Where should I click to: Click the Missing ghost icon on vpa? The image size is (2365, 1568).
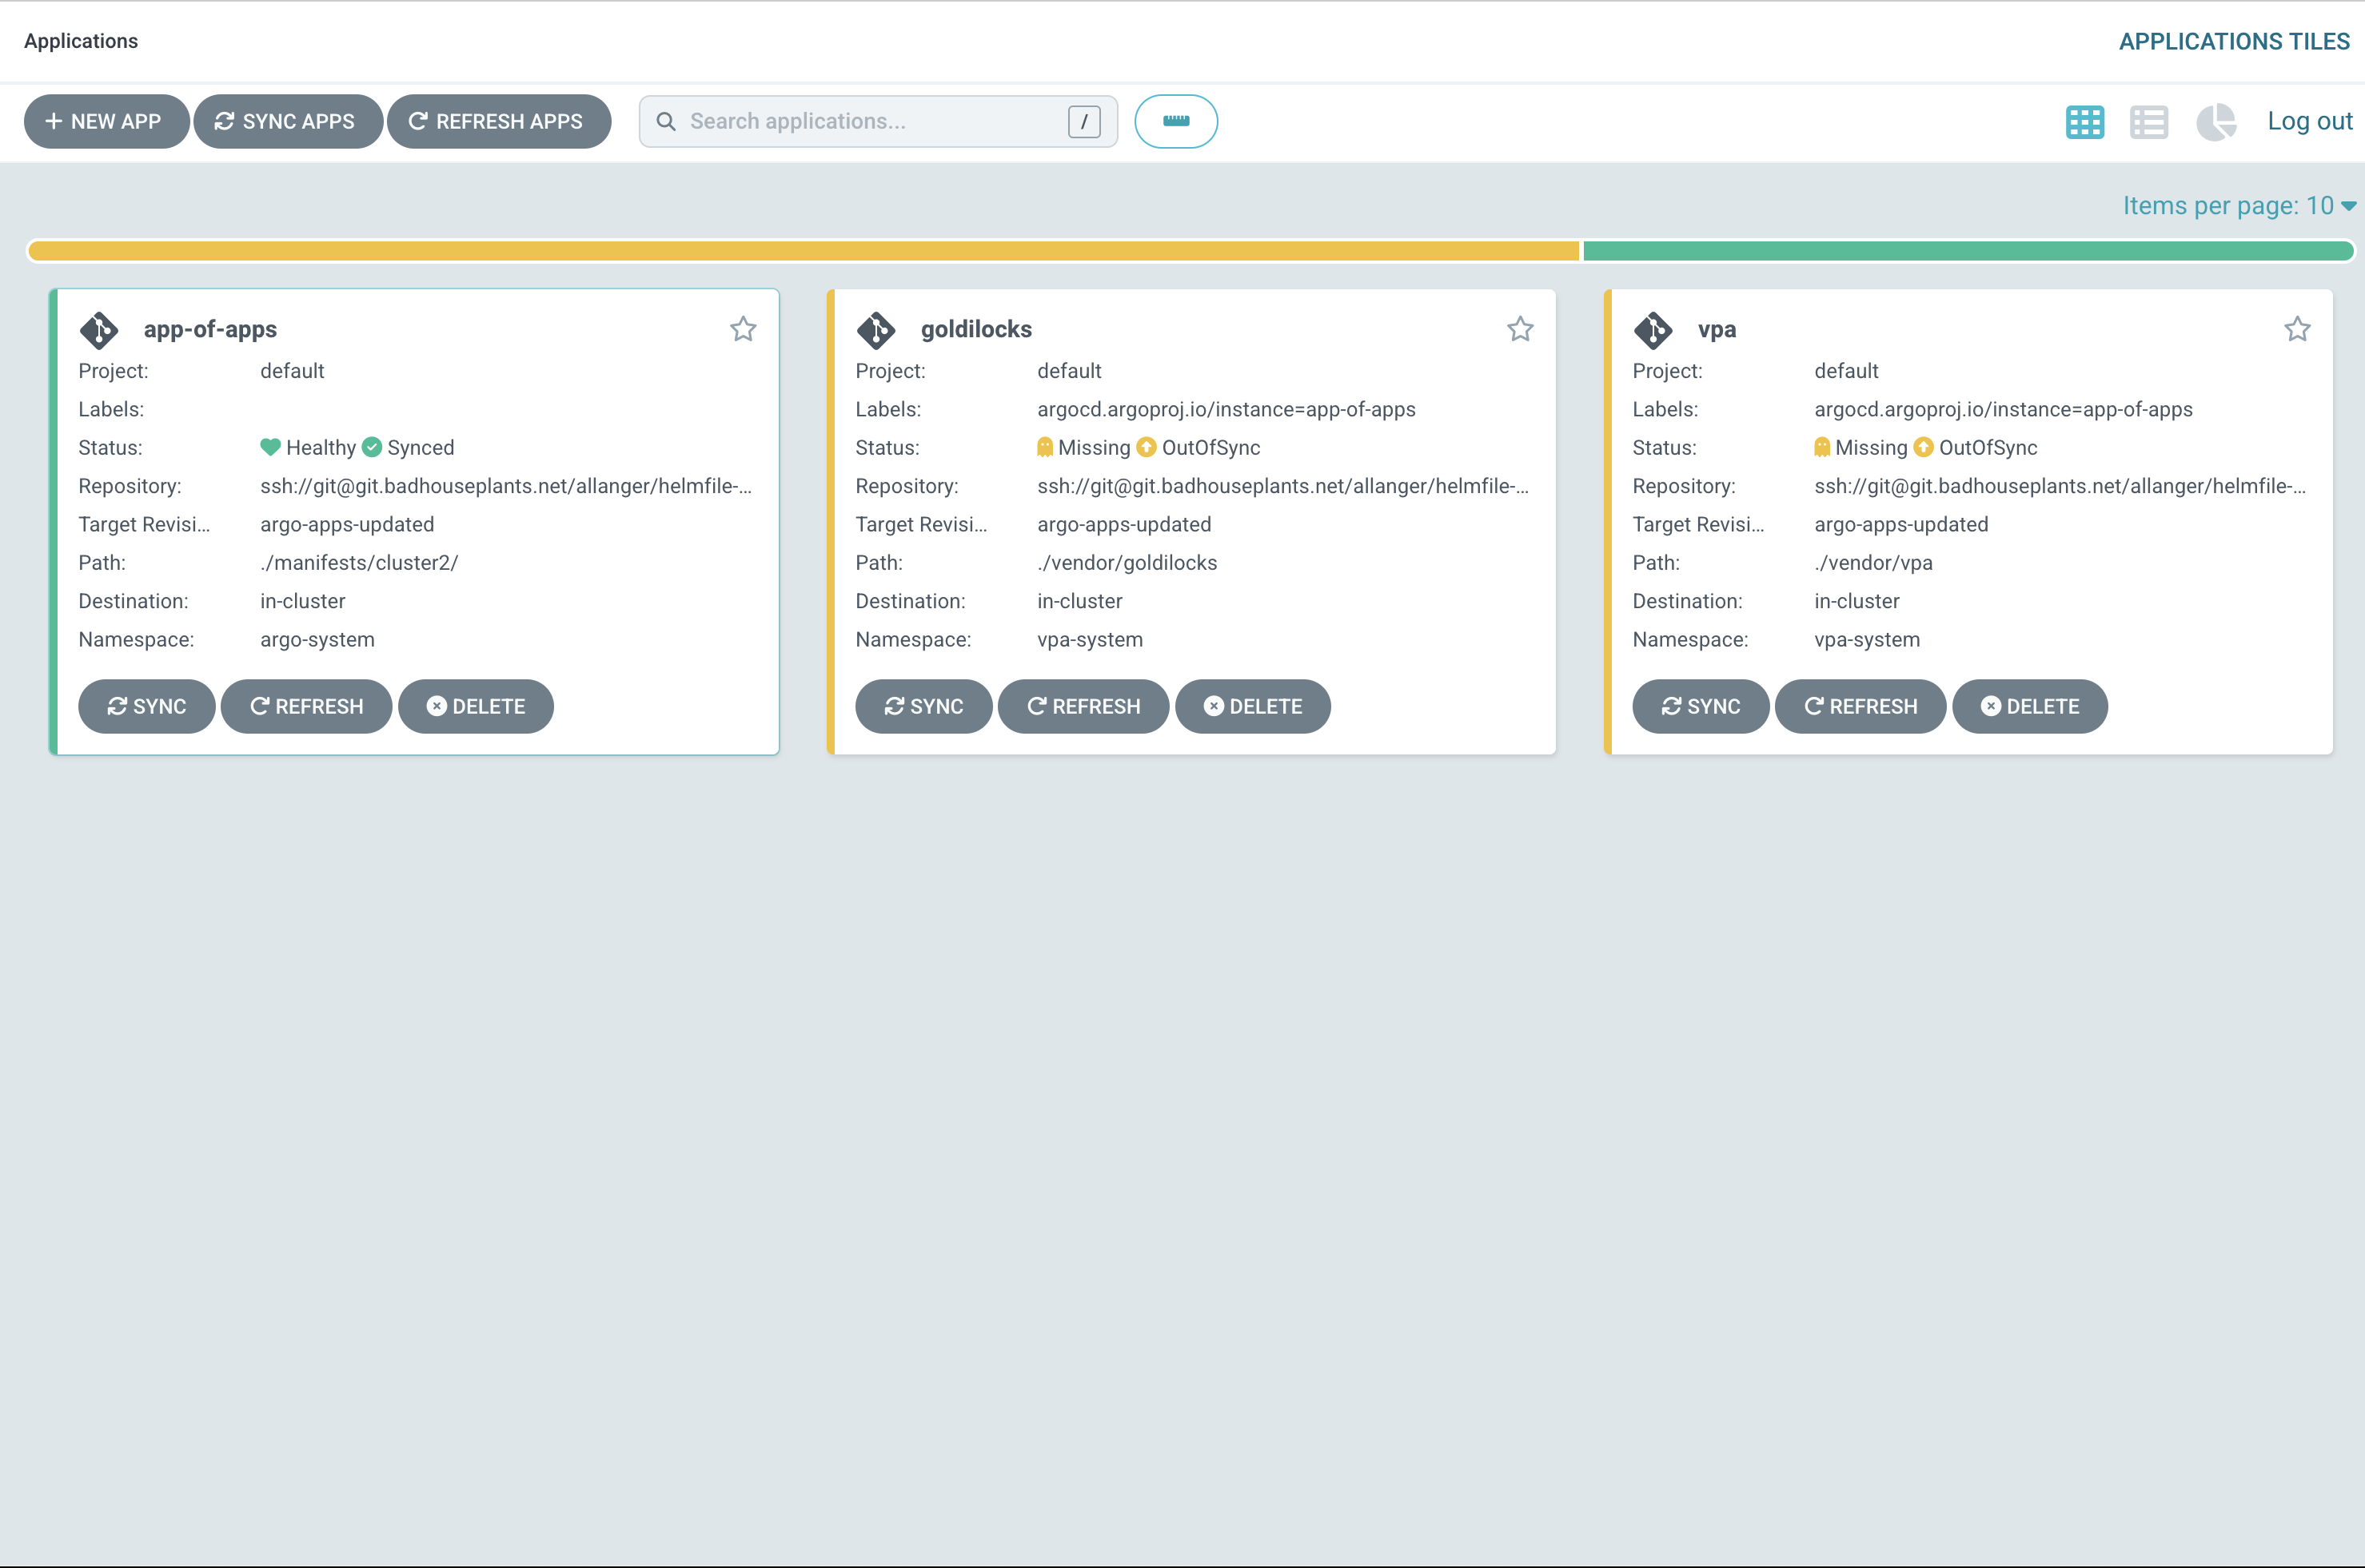point(1822,447)
